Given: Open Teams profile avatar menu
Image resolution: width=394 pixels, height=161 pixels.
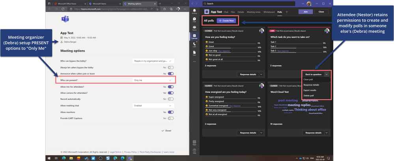Looking at the screenshot, I should [309, 4].
